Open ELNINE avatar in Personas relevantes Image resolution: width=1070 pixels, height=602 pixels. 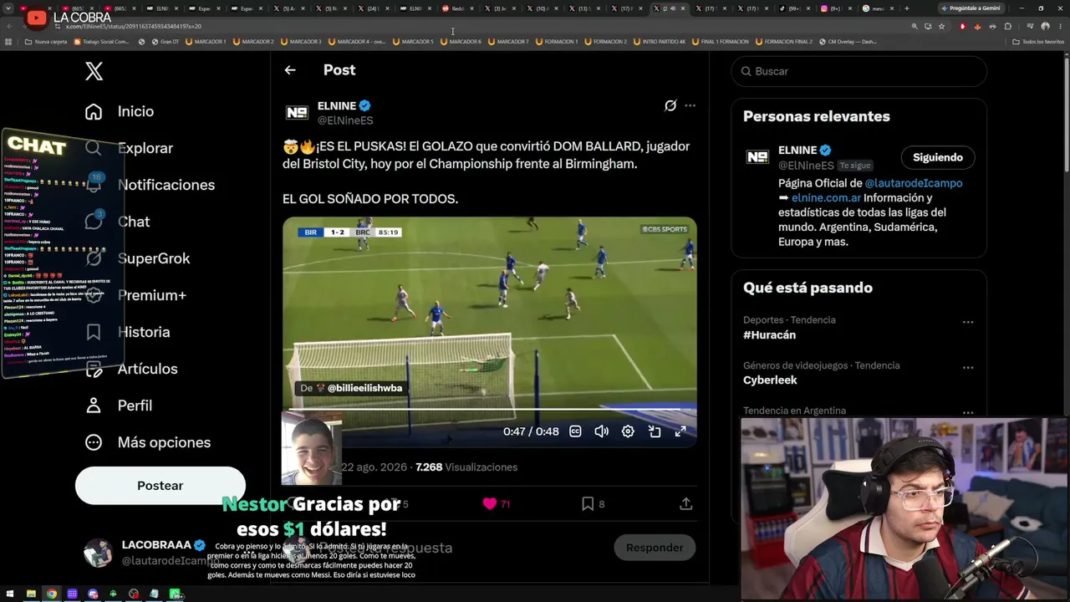click(x=757, y=157)
